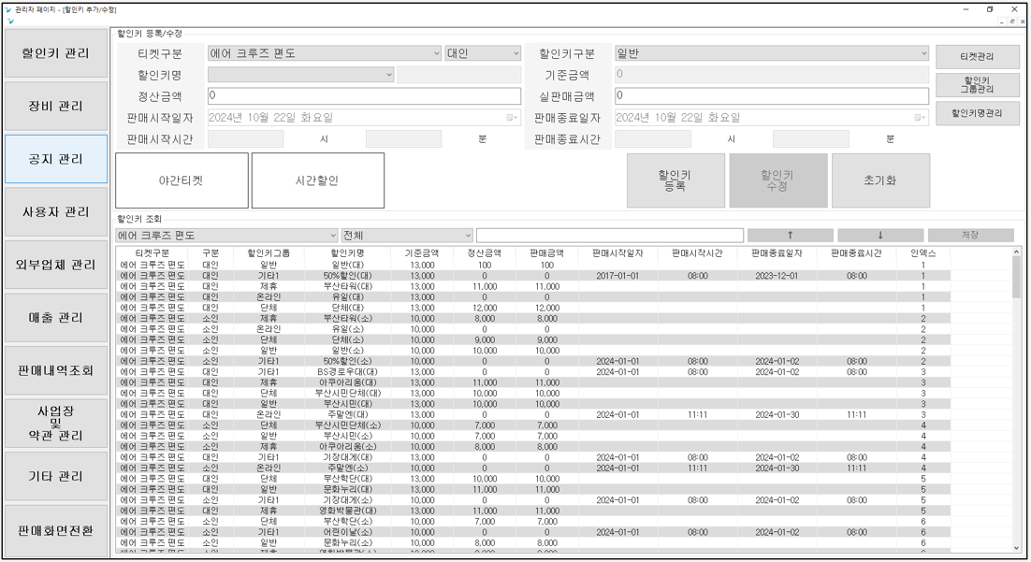
Task: Open the 전체 filter dropdown above the table
Action: point(468,236)
